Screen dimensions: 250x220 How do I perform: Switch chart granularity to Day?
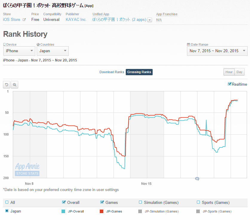tap(240, 72)
